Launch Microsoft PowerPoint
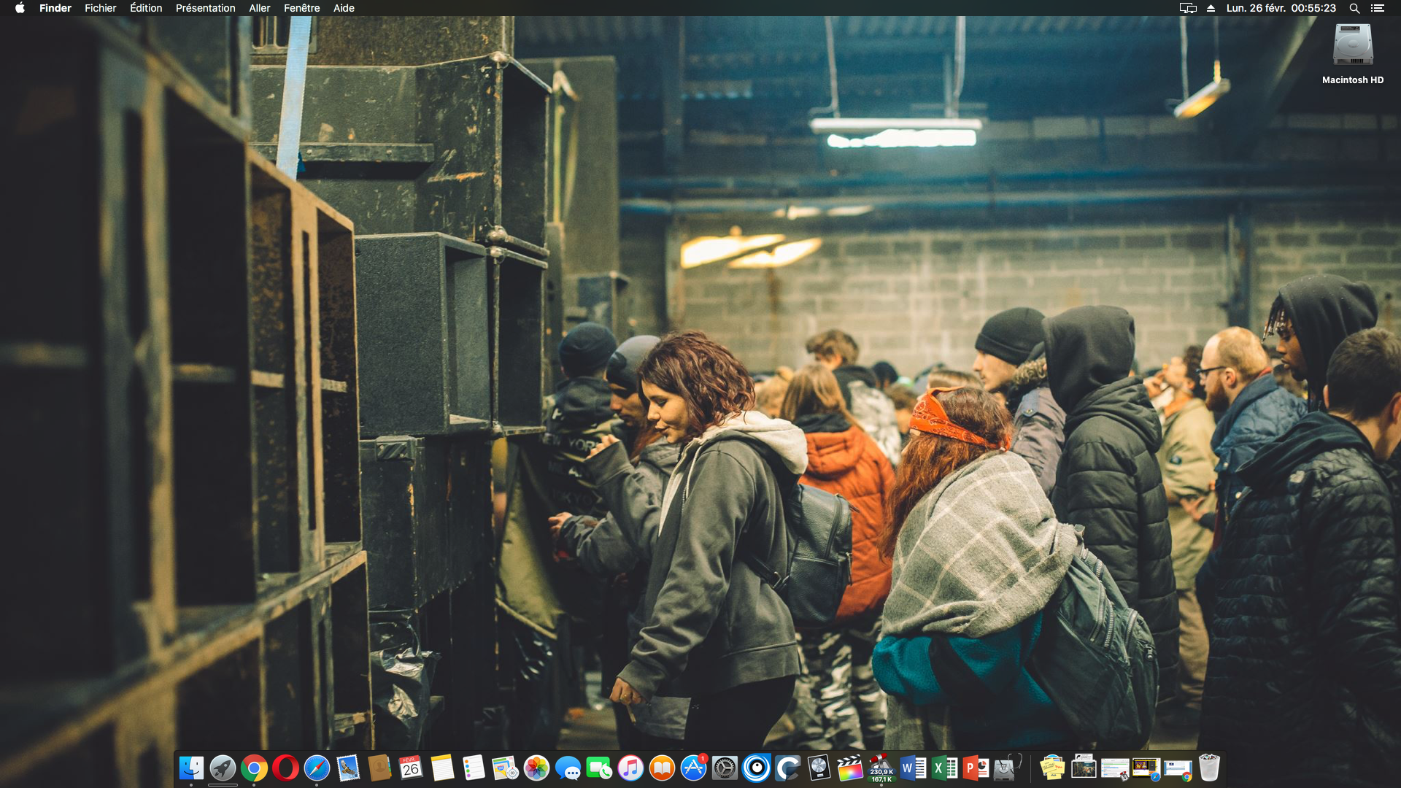1401x788 pixels. click(x=976, y=768)
